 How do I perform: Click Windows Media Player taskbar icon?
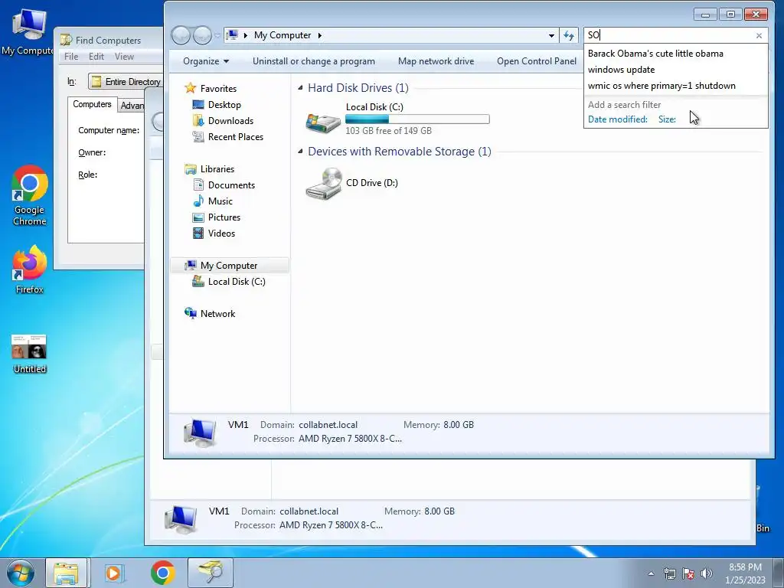114,573
